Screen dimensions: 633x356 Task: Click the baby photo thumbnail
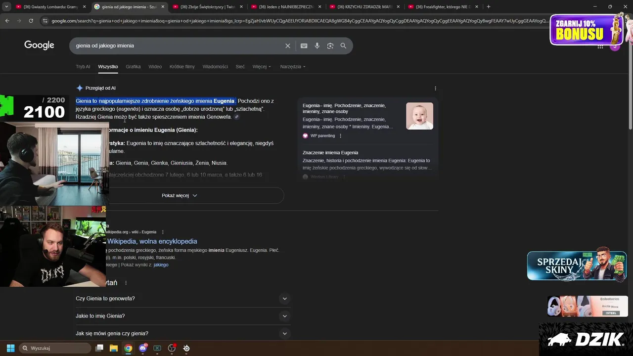click(419, 116)
